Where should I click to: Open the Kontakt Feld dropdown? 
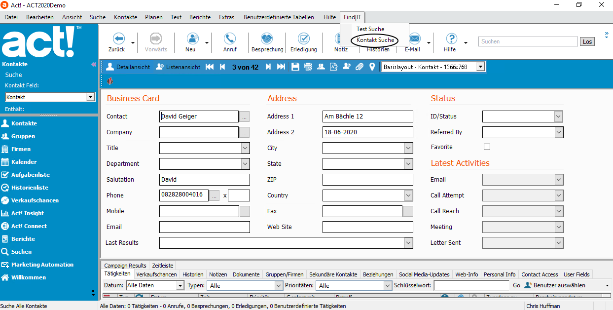[x=90, y=97]
